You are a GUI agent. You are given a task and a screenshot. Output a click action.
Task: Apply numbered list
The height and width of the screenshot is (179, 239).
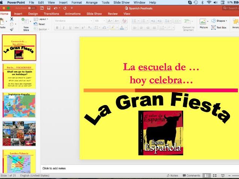click(x=143, y=21)
